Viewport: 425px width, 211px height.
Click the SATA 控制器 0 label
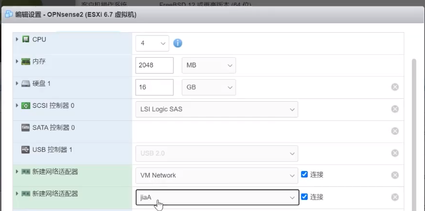coord(54,127)
